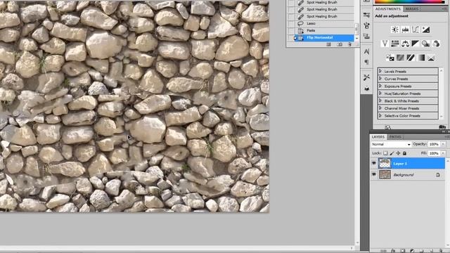Toggle lock transparent pixels
Screen dimensions: 450x253
(x=385, y=153)
